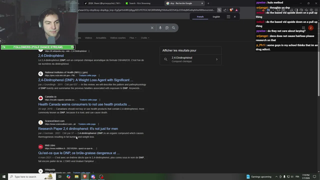Launch Copilot from taskbar
This screenshot has width=320, height=180.
point(68,177)
